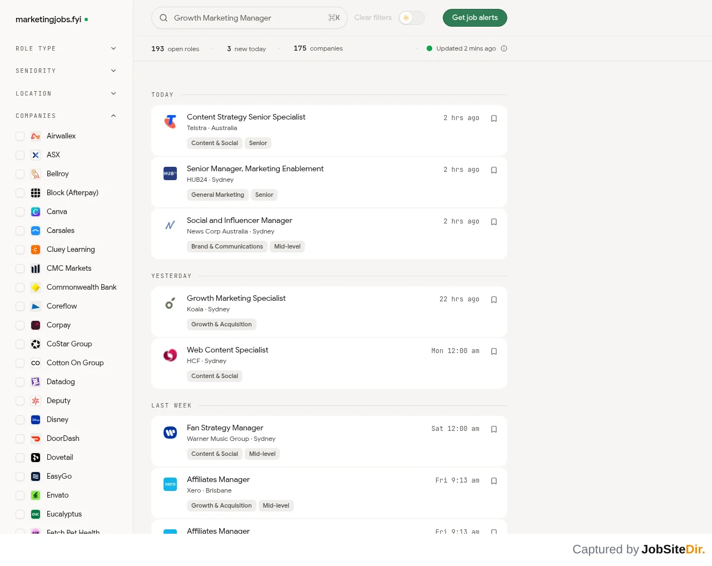The width and height of the screenshot is (712, 566).
Task: Collapse the Companies filter section
Action: [x=66, y=116]
